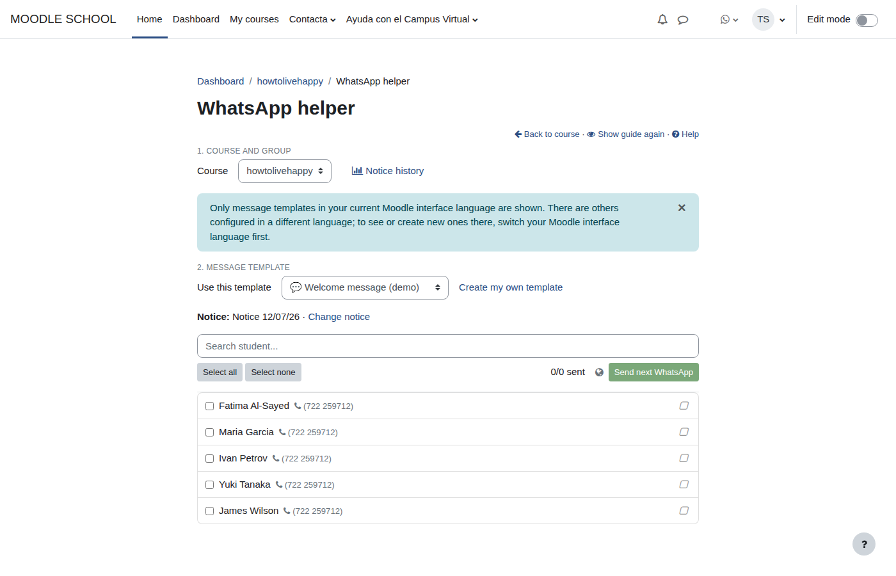Screen dimensions: 896x576
Task: Click the Select none button
Action: (273, 372)
